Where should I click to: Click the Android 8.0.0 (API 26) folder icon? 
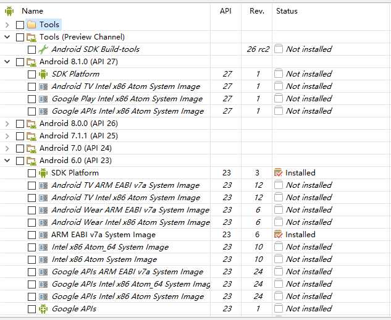pyautogui.click(x=32, y=124)
